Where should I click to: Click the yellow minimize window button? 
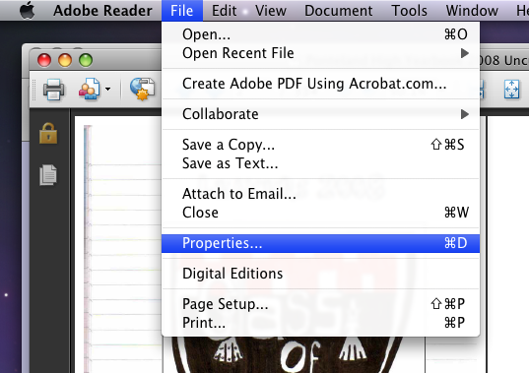(x=65, y=60)
